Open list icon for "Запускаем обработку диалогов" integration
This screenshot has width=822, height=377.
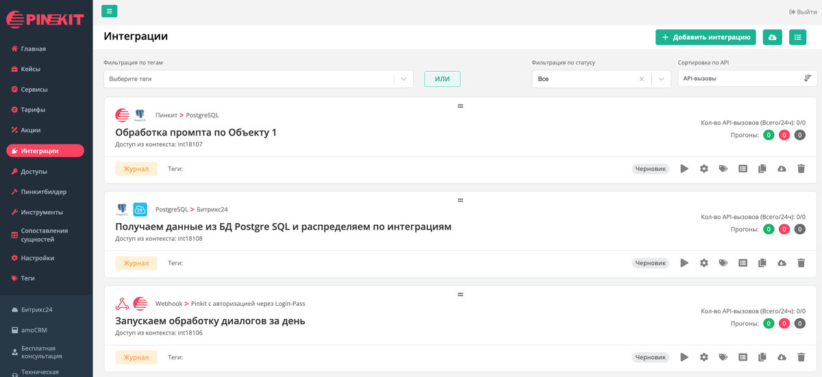pos(743,357)
